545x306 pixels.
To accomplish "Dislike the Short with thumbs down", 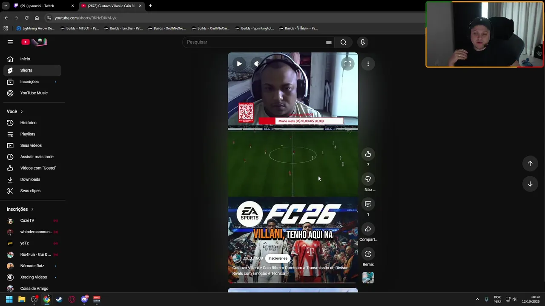I will coord(368,179).
